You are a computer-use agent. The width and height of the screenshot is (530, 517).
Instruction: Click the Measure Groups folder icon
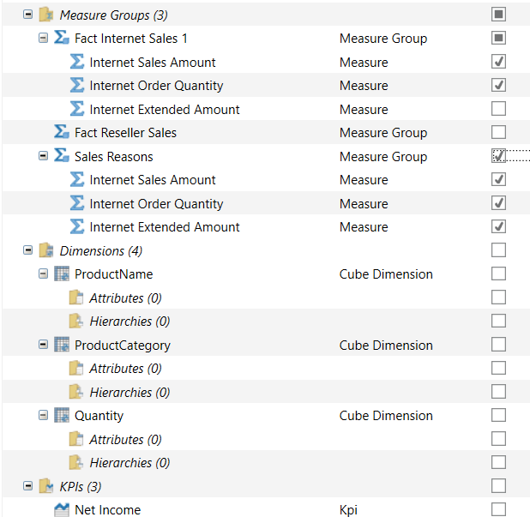click(45, 15)
